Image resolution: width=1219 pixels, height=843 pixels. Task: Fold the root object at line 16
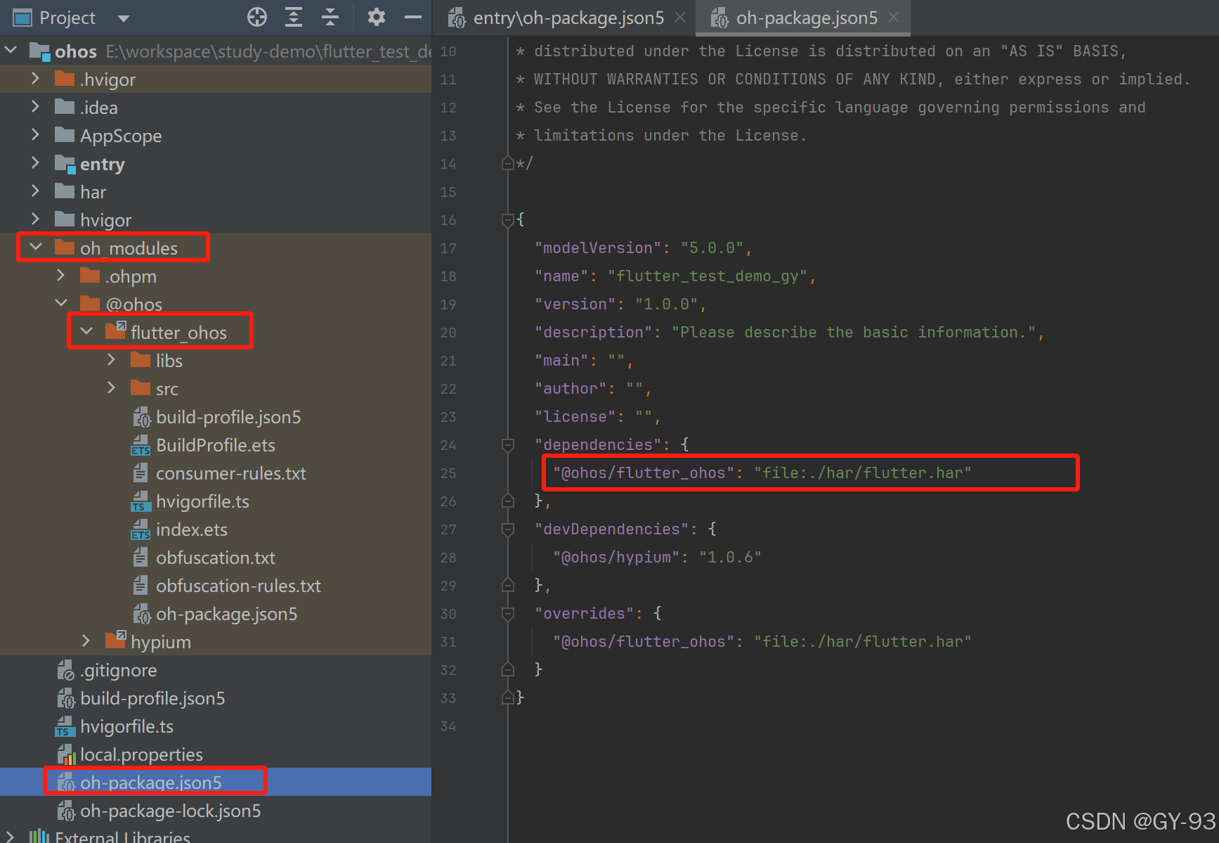pos(508,219)
